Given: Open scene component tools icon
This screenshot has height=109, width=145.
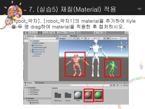Looking at the screenshot, I should [105, 38].
